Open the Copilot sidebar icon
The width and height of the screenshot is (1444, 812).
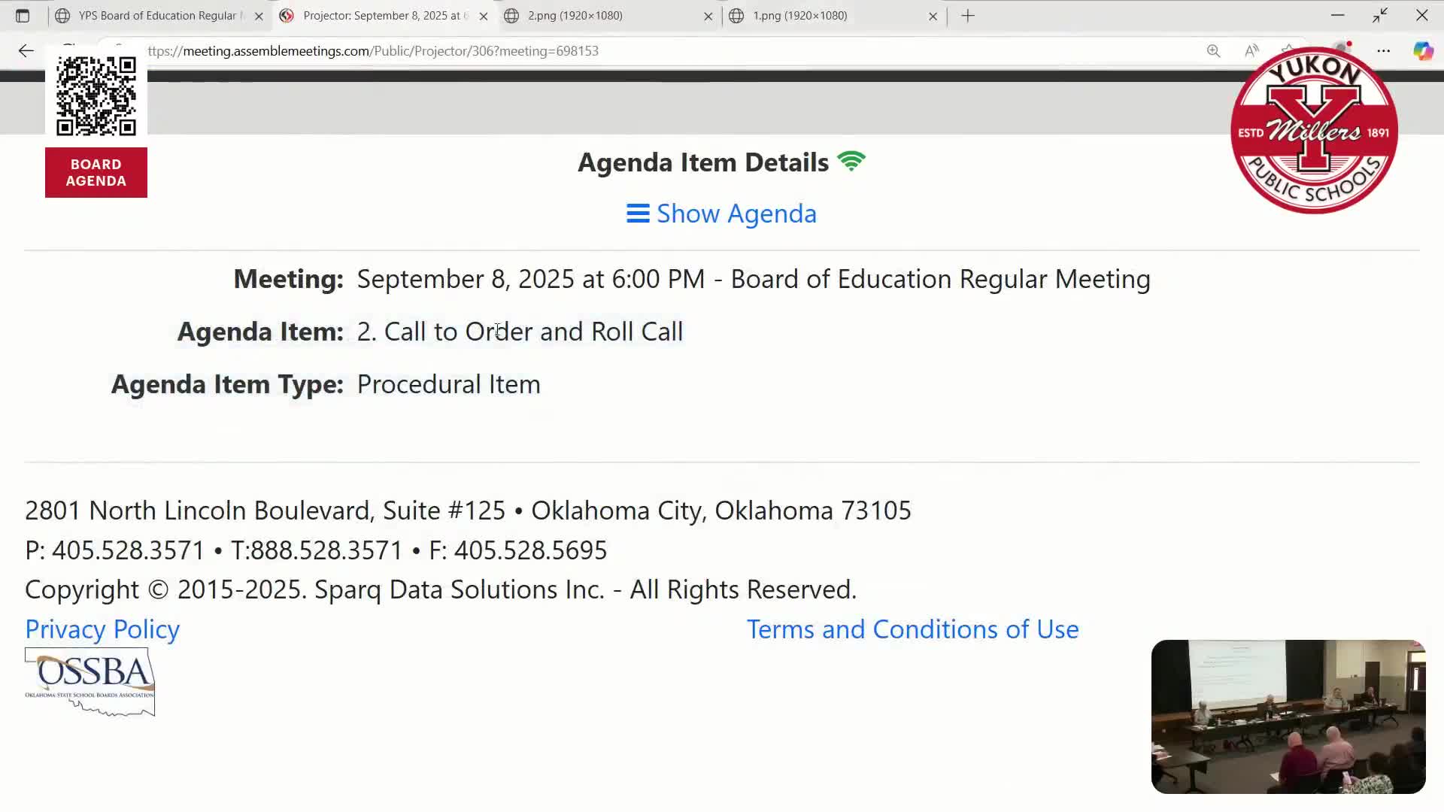pos(1422,51)
